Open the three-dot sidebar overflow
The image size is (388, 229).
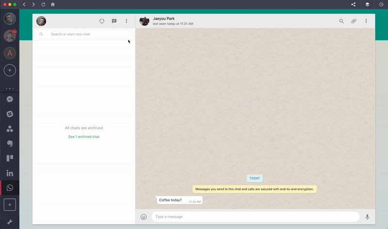10,88
